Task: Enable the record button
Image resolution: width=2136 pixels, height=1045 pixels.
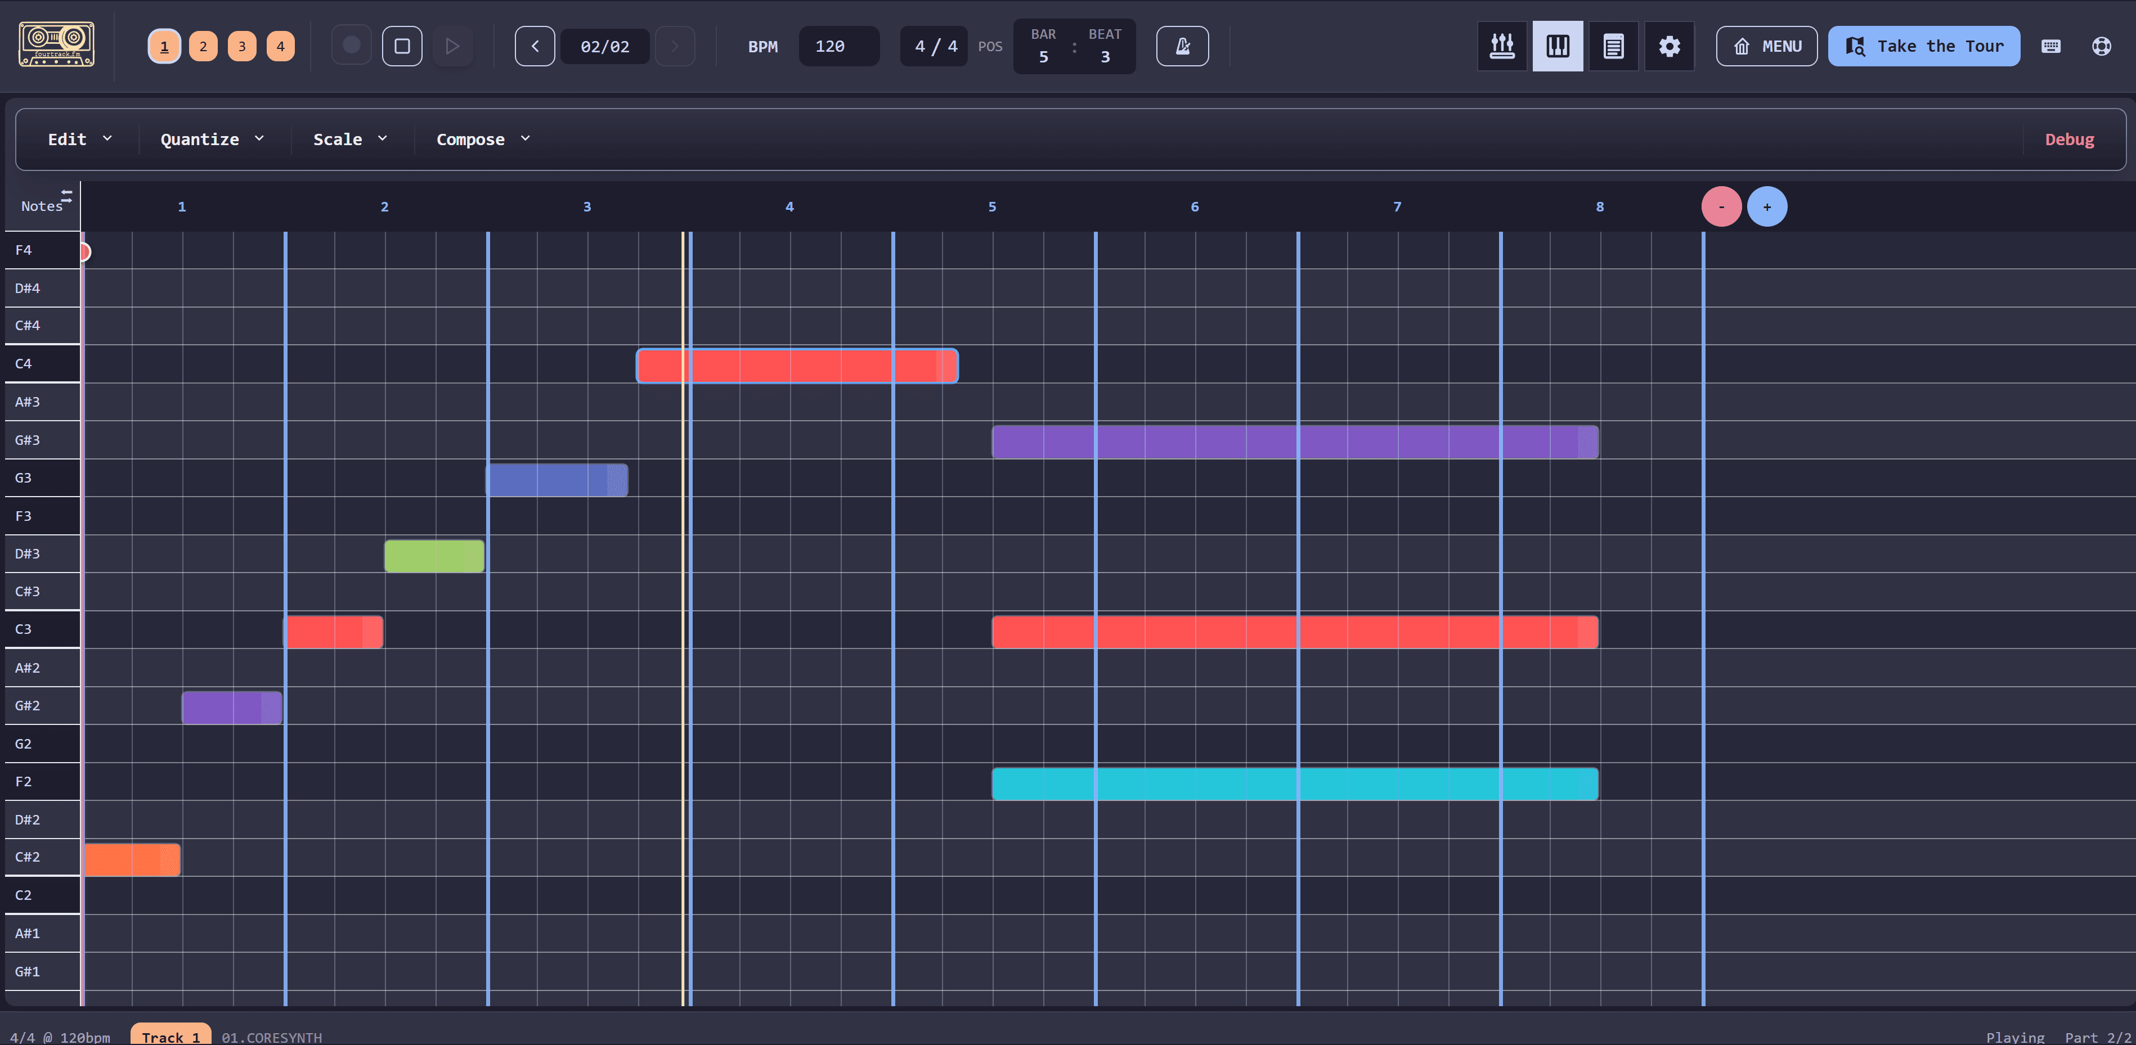Action: point(351,46)
